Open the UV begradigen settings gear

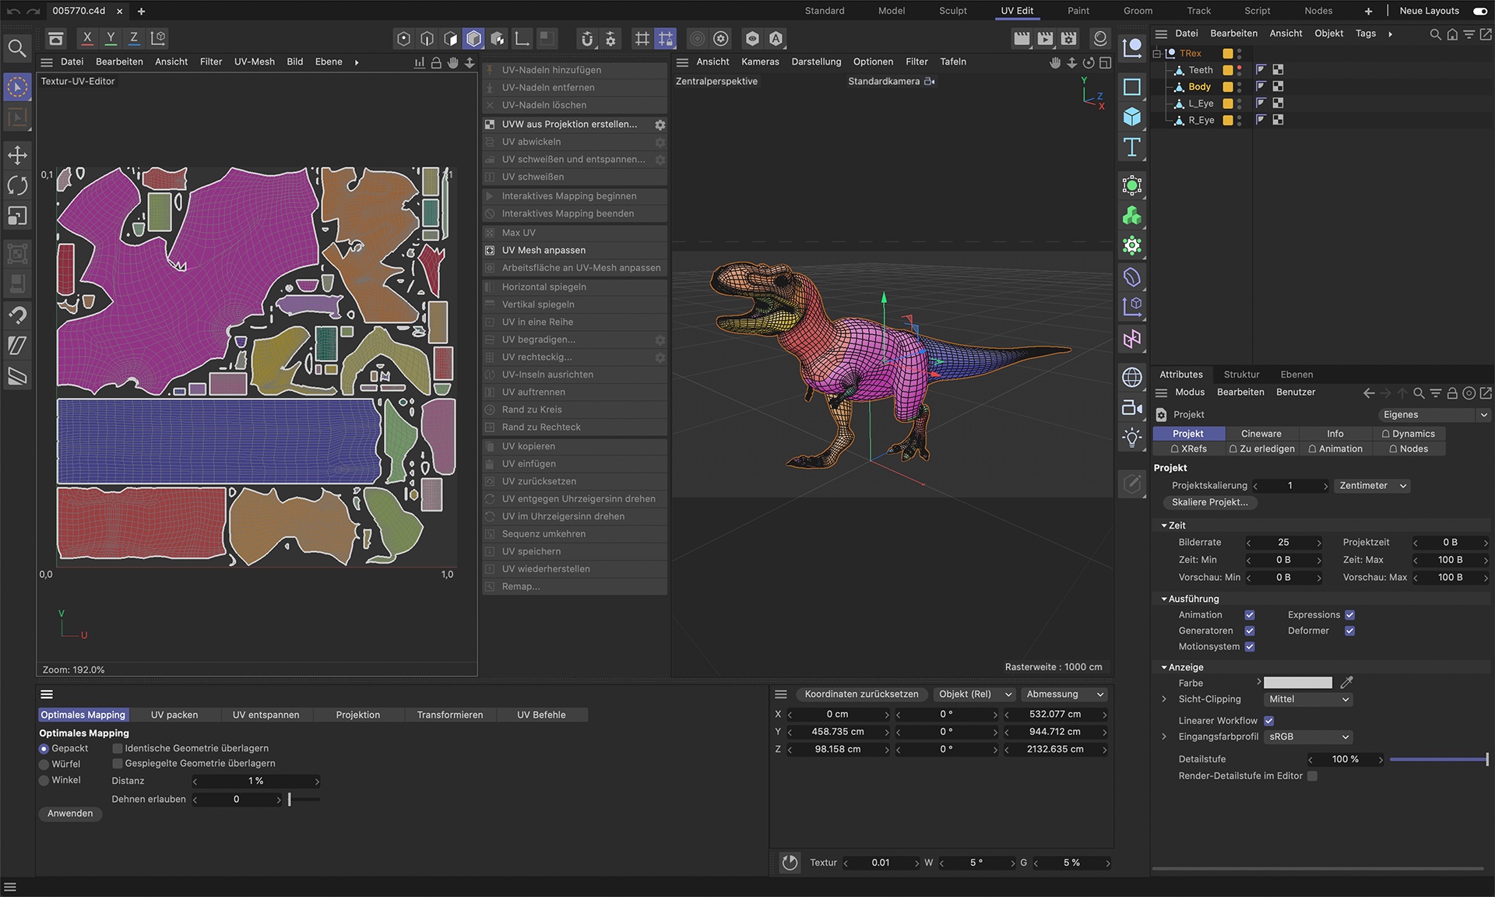(x=660, y=340)
